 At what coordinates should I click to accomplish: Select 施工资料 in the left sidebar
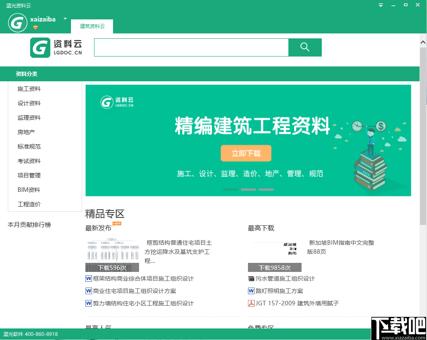(x=29, y=89)
